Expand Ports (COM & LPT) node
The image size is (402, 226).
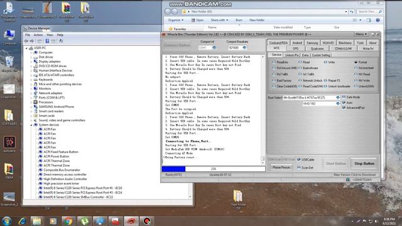click(x=31, y=98)
